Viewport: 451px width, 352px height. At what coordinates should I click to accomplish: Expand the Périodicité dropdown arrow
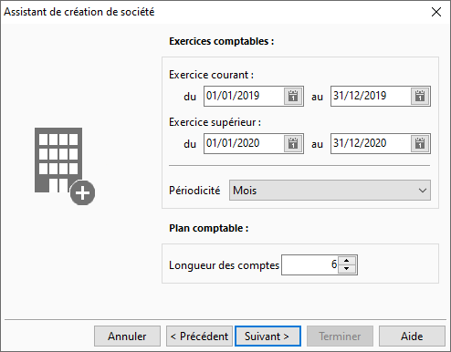click(x=423, y=191)
